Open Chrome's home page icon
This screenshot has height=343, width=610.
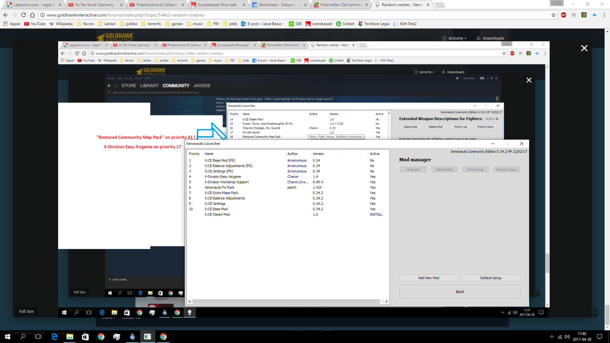32,15
